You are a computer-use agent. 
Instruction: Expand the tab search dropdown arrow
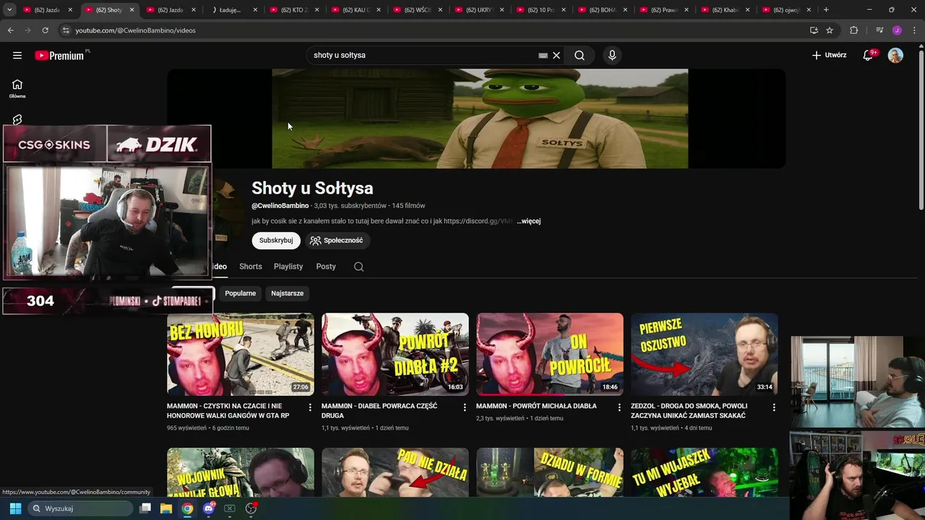9,10
